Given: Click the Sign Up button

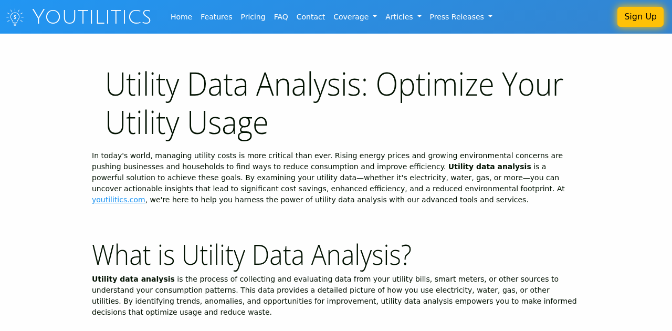Looking at the screenshot, I should tap(640, 16).
